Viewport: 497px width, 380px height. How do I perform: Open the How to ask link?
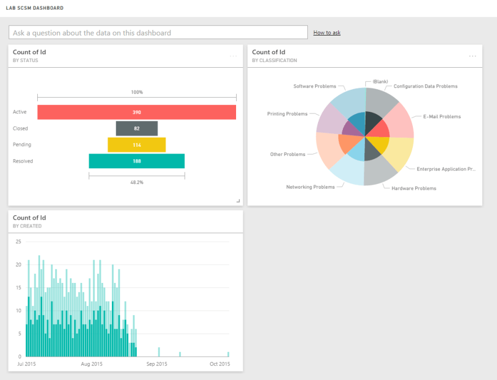point(327,33)
